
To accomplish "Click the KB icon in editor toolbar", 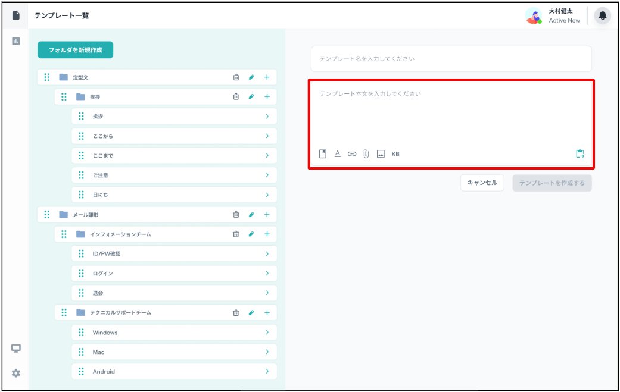I will [x=395, y=154].
